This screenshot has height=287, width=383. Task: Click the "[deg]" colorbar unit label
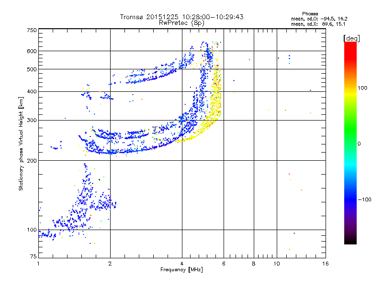point(351,39)
